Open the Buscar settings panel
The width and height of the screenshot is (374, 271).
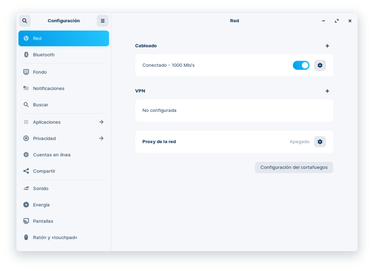click(x=64, y=105)
